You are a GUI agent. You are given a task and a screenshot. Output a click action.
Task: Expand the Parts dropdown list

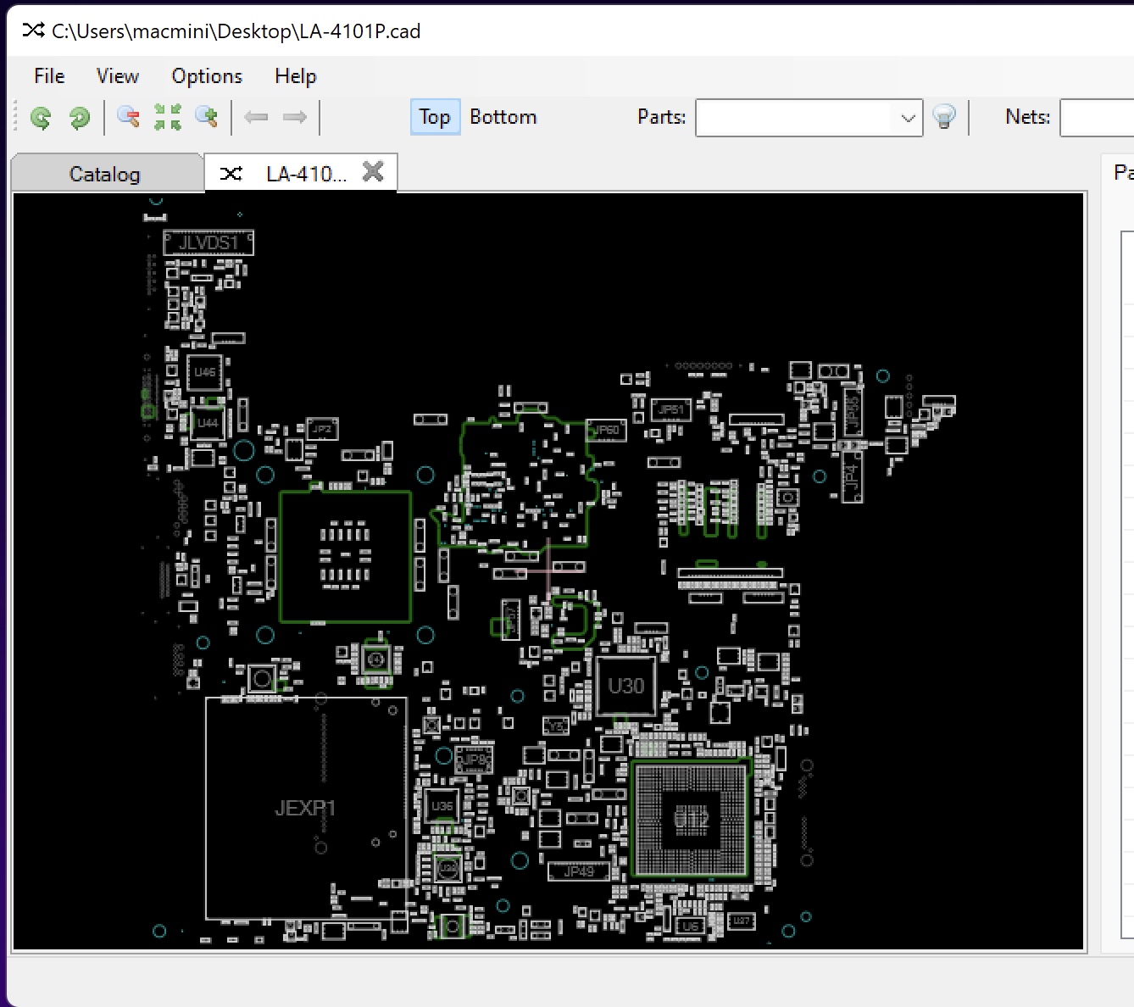[908, 118]
